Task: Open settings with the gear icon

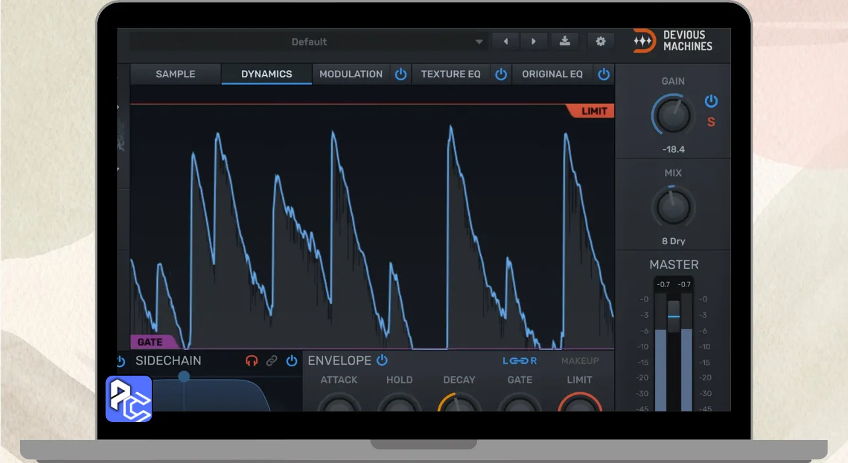Action: 600,42
